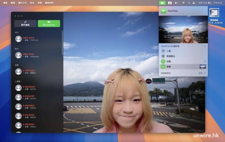225x142 pixels.
Task: Select the background image thumbnail in 背景 row
Action: pyautogui.click(x=202, y=66)
